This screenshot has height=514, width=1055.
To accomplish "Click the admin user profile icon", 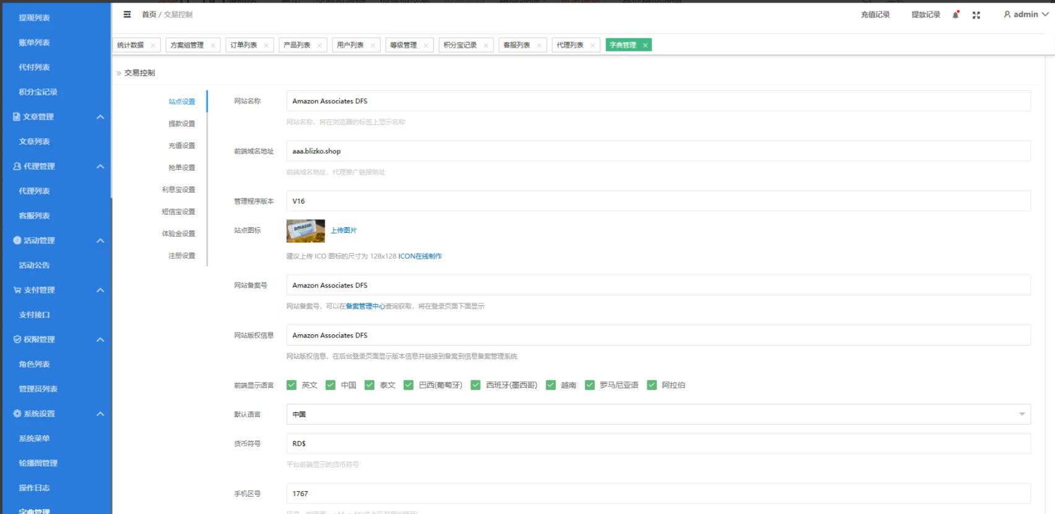I will click(1007, 14).
